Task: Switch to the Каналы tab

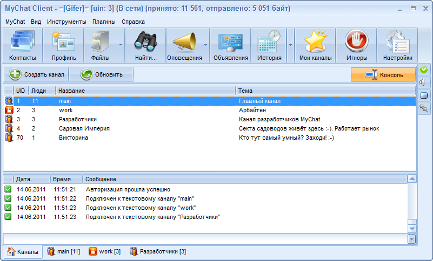Action: (23, 252)
